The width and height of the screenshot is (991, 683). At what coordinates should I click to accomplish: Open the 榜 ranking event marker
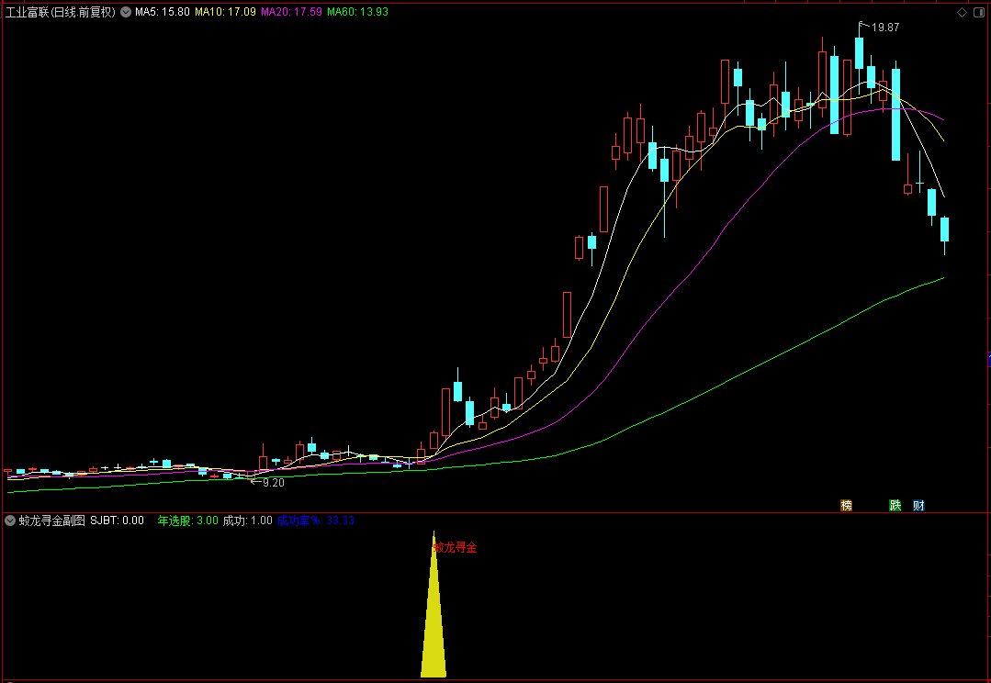coord(846,505)
